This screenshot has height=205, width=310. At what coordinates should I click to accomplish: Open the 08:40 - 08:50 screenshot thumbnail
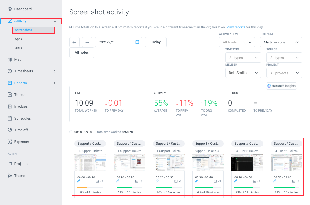(x=247, y=163)
